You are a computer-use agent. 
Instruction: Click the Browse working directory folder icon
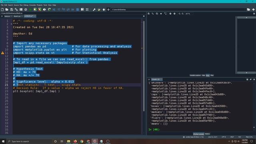248,10
